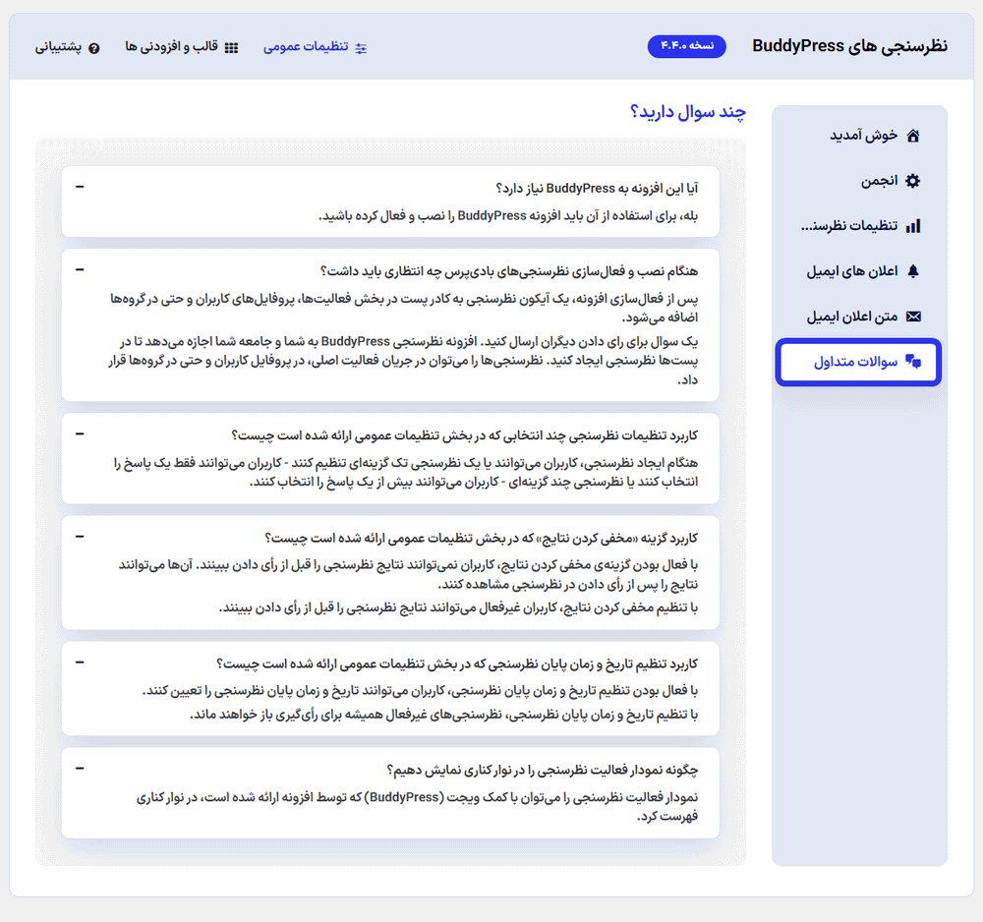This screenshot has width=983, height=922.
Task: Click the chat bubbles icon beside سوالات متداول
Action: 913,362
